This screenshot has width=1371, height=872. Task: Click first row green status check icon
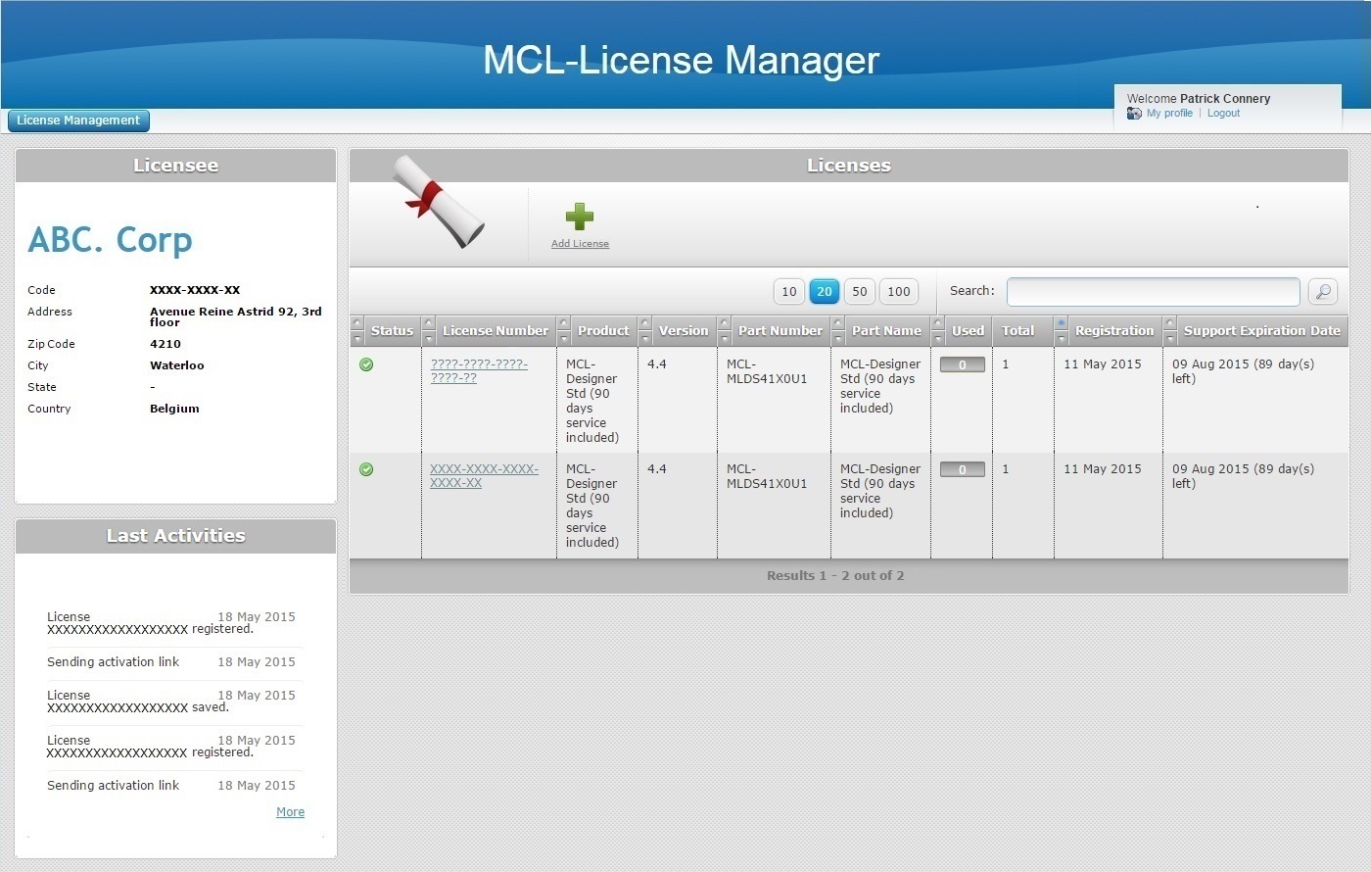pos(366,364)
